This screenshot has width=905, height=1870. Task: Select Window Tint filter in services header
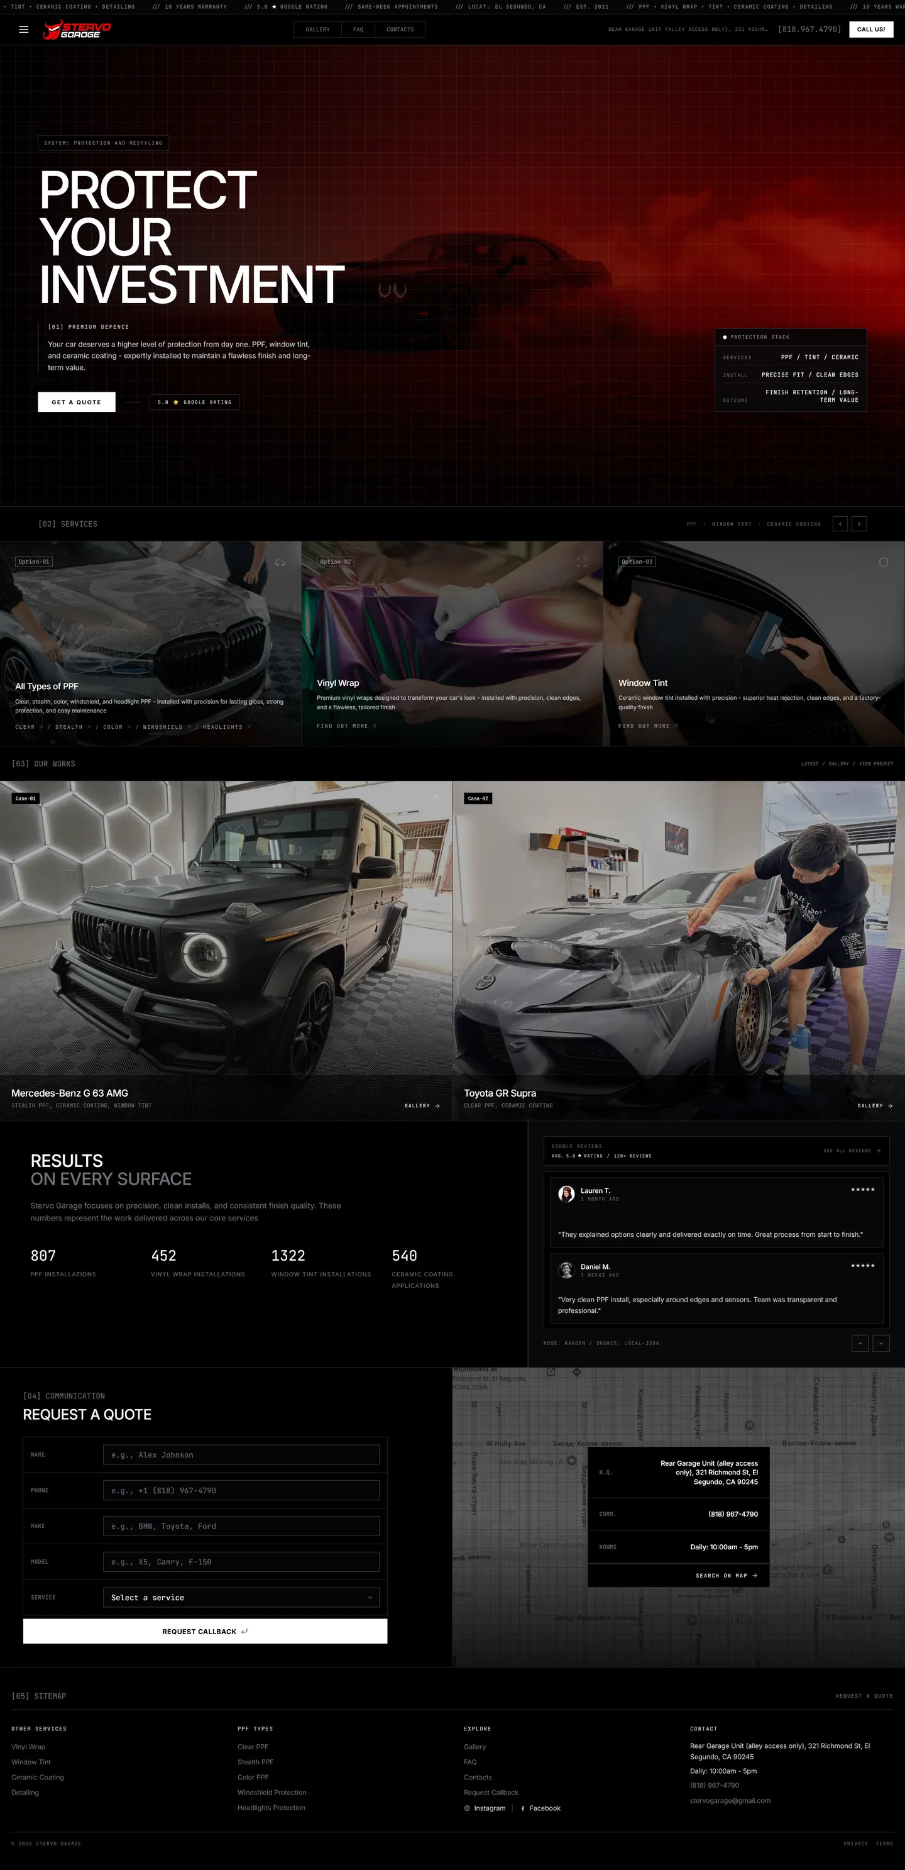[x=732, y=524]
